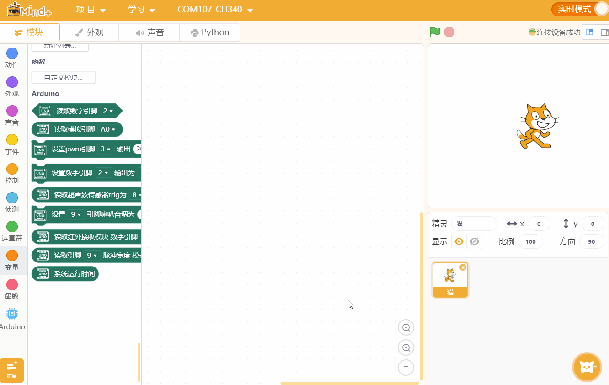Click the workspace vertical scrollbar
This screenshot has height=385, width=609.
coord(422,296)
